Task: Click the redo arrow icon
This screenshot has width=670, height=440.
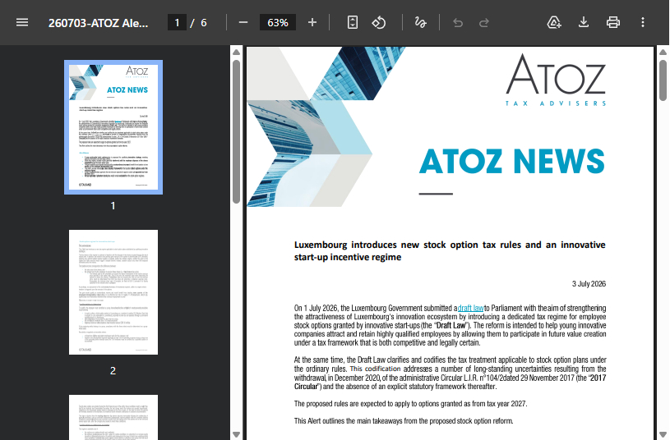Action: pyautogui.click(x=483, y=23)
